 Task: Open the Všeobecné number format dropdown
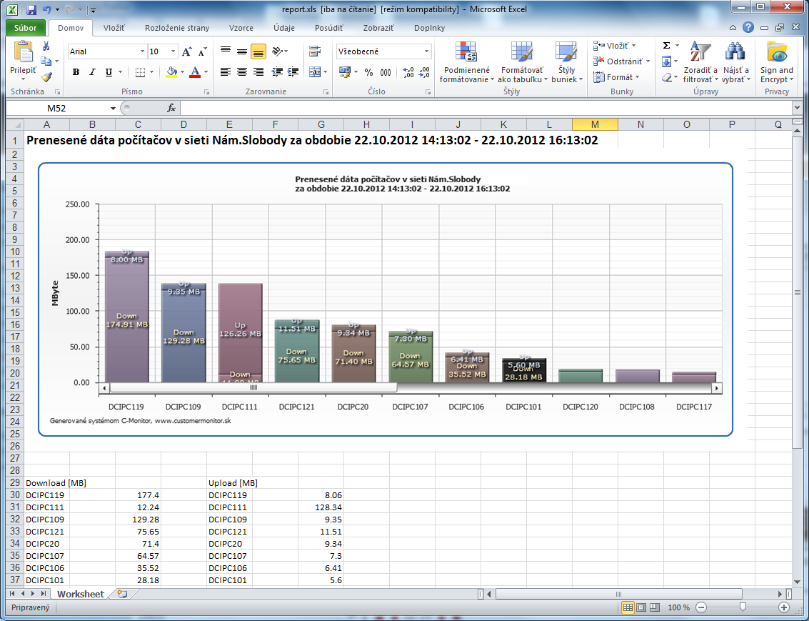pos(426,51)
